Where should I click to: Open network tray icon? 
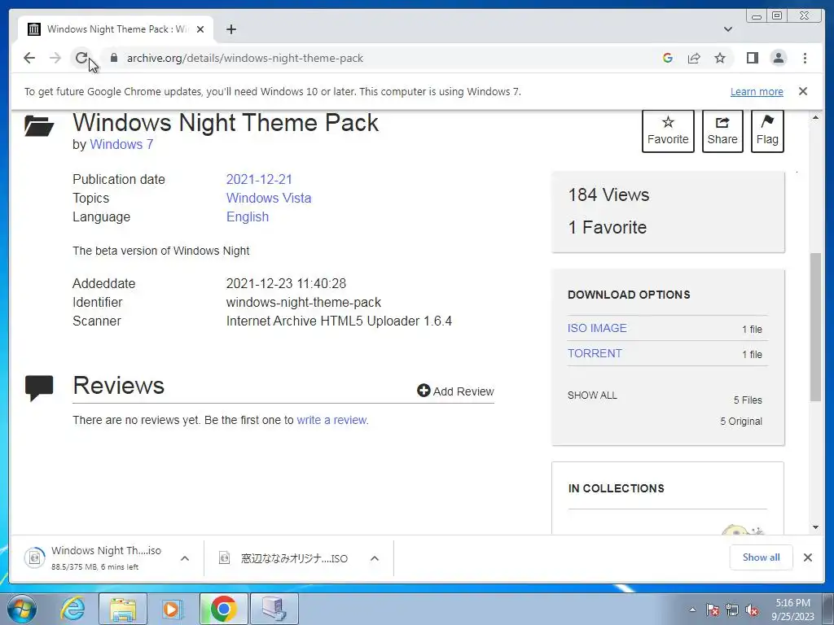click(732, 610)
